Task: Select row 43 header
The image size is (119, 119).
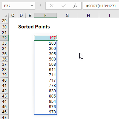Action: (x=4, y=96)
